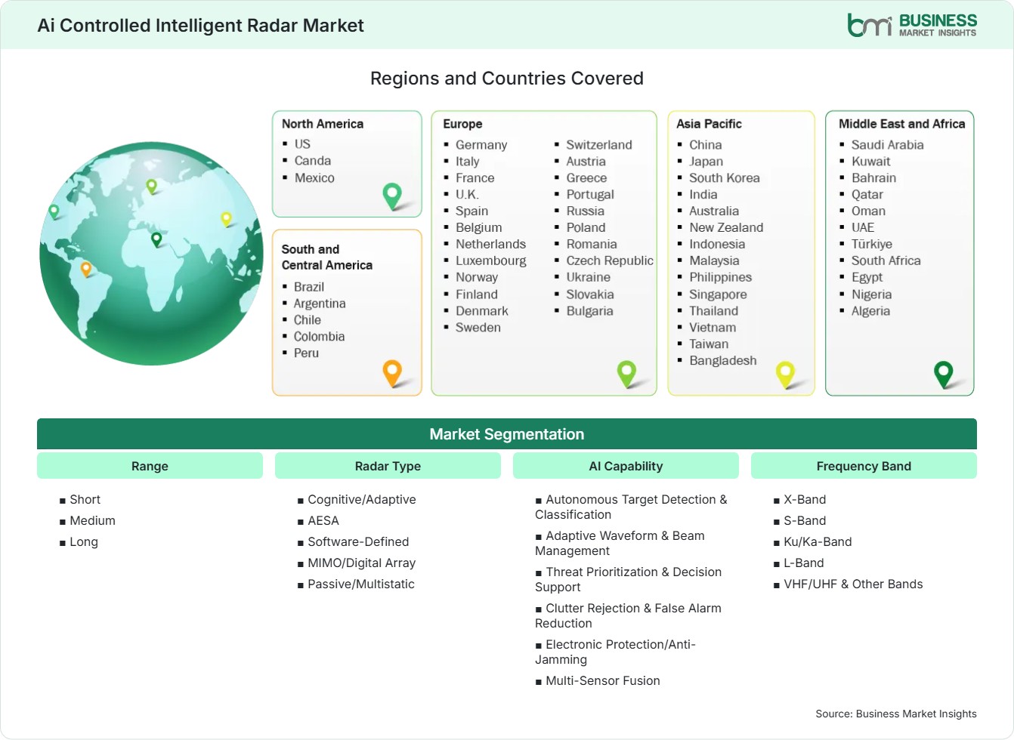The height and width of the screenshot is (740, 1014).
Task: Click 'Bulgaria' in Europe list
Action: (590, 311)
